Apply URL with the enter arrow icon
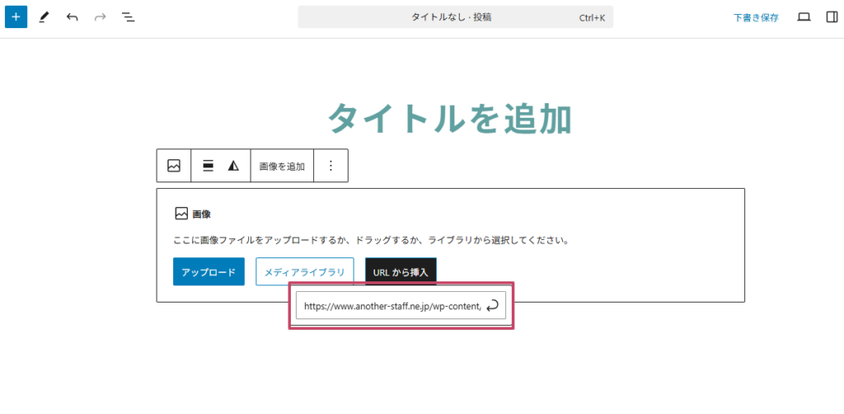Image resolution: width=844 pixels, height=414 pixels. (x=493, y=306)
